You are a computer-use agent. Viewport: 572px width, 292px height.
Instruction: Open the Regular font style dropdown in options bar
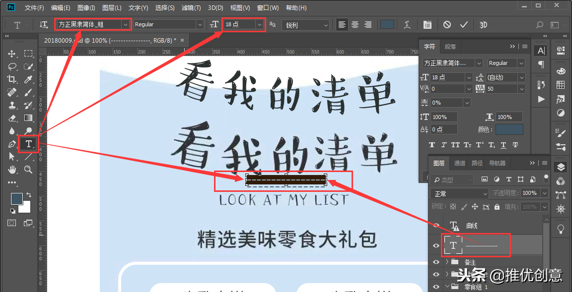[200, 24]
